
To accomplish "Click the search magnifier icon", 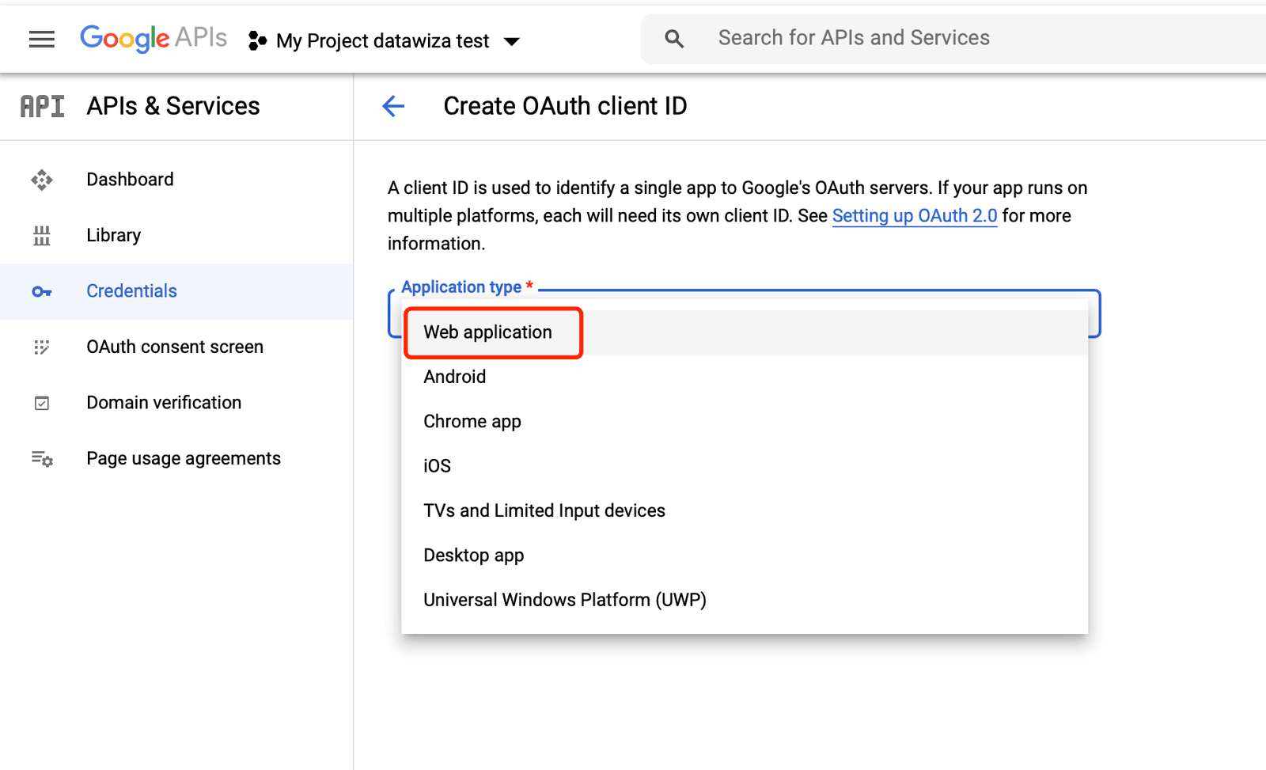I will pyautogui.click(x=674, y=38).
